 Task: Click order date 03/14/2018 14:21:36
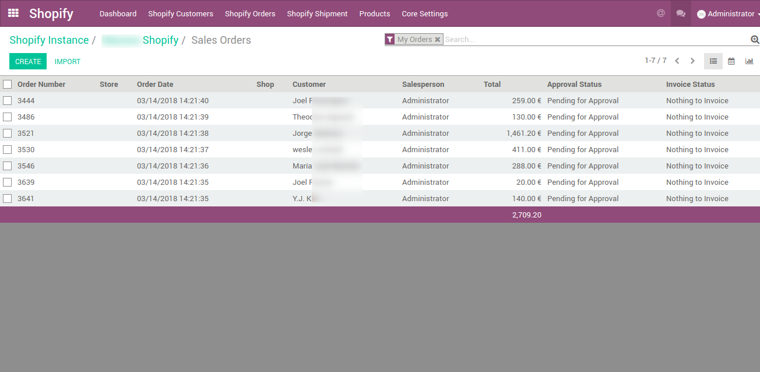pos(173,166)
